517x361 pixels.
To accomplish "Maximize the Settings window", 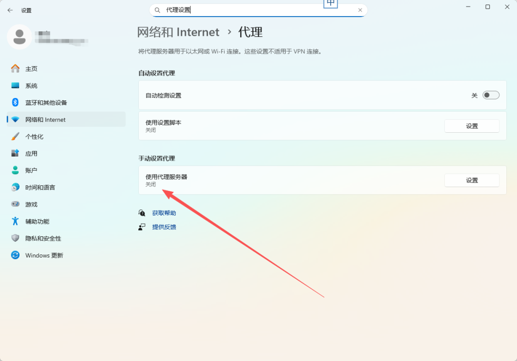I will 488,7.
